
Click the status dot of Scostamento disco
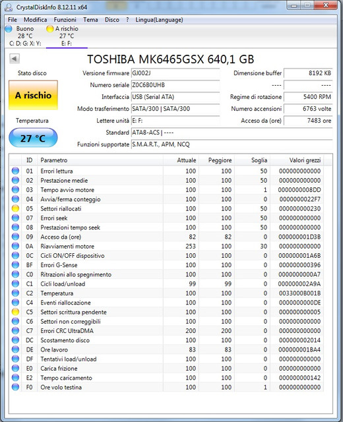coord(16,340)
